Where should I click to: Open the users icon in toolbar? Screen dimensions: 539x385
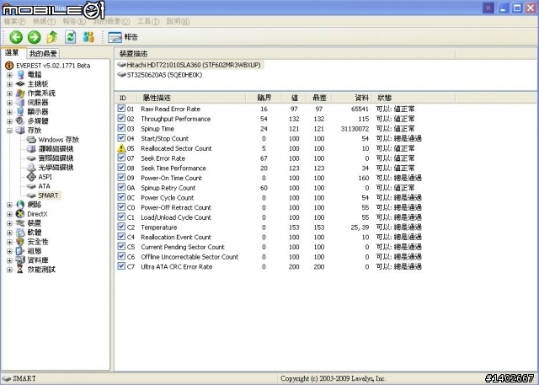(x=88, y=37)
